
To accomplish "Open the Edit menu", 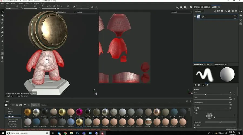I will 7,4.
